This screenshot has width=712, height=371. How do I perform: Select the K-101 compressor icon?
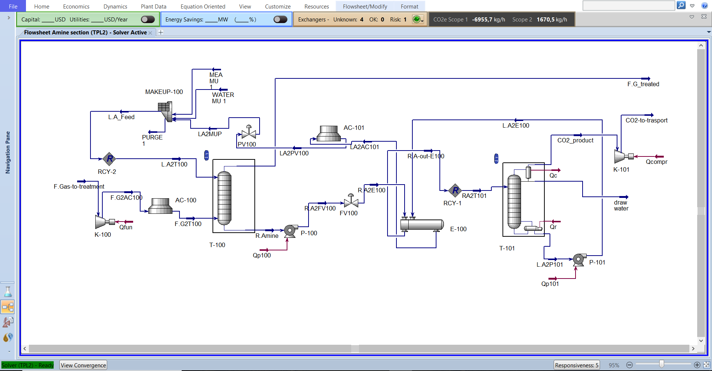(x=624, y=156)
